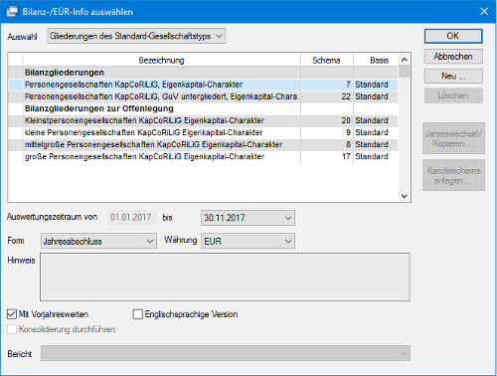Select Personengesellschaften KapCoRiLiG, Eigenkapital-Charakter row
Screen dimensions: 497x376
pos(203,85)
